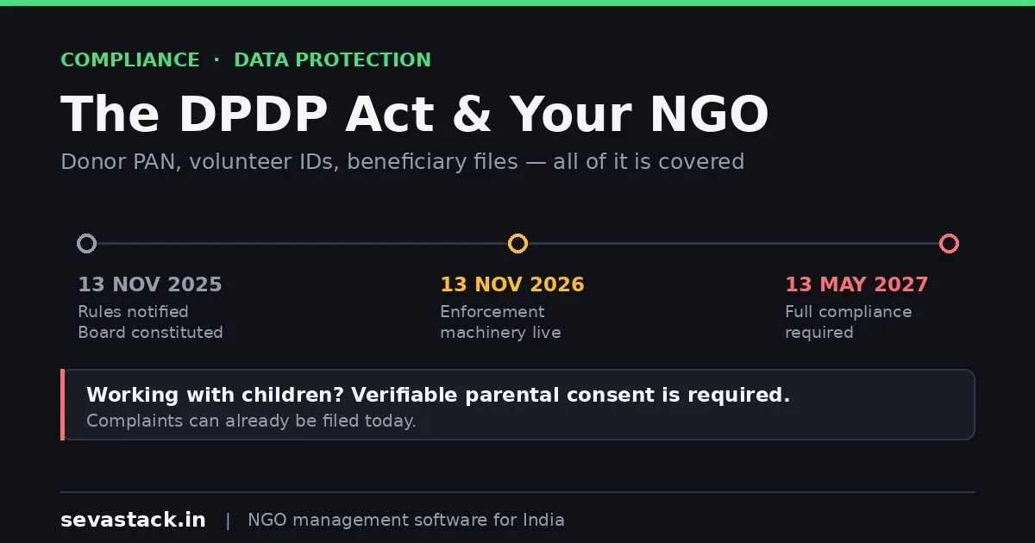Click the green top border strip
Viewport: 1035px width, 543px height.
point(517,3)
